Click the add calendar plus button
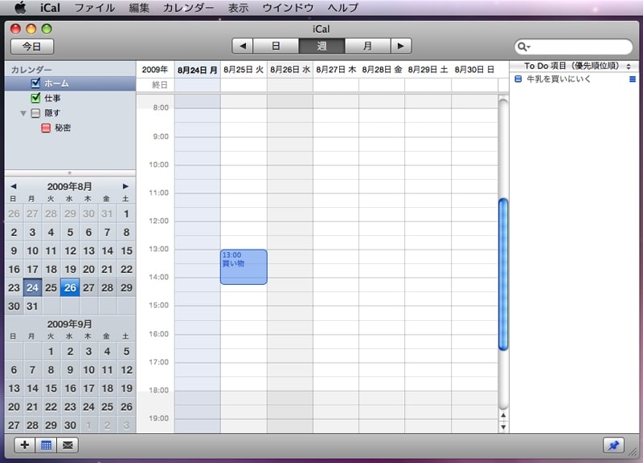 click(x=25, y=445)
